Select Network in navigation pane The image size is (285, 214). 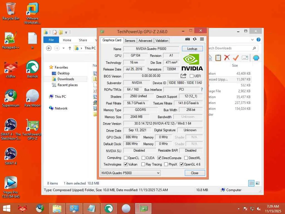click(x=61, y=108)
